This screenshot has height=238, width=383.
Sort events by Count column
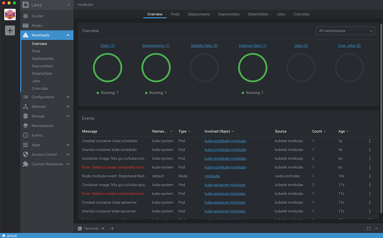pyautogui.click(x=319, y=131)
